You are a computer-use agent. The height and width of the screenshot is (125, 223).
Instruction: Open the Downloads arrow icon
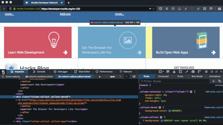pyautogui.click(x=167, y=9)
